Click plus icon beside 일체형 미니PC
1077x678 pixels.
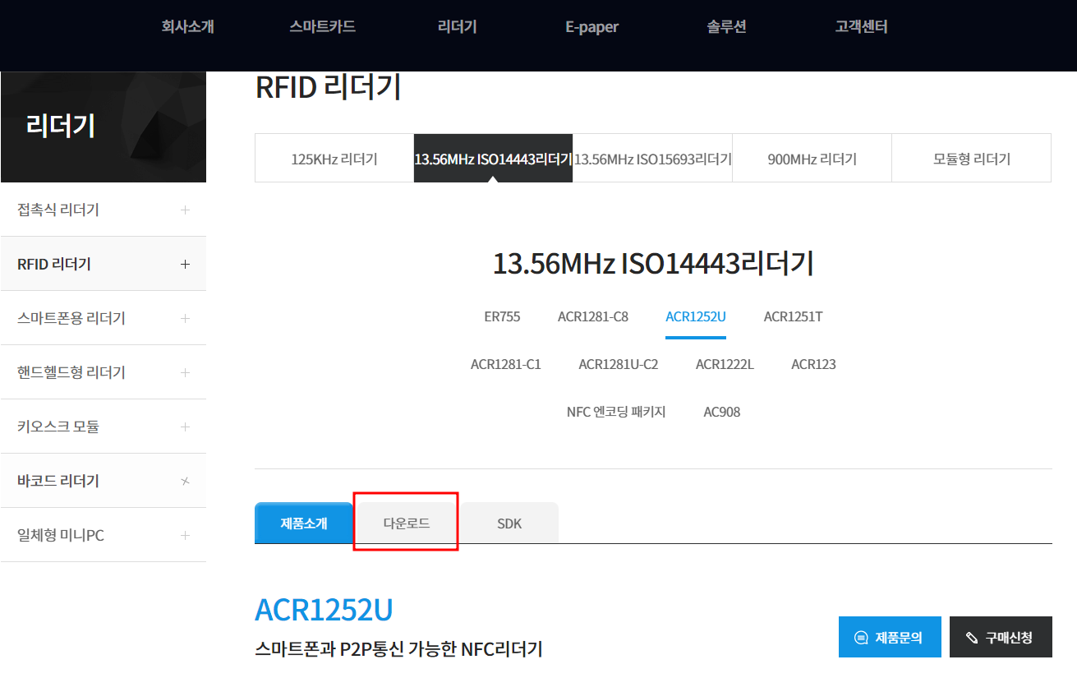[185, 536]
